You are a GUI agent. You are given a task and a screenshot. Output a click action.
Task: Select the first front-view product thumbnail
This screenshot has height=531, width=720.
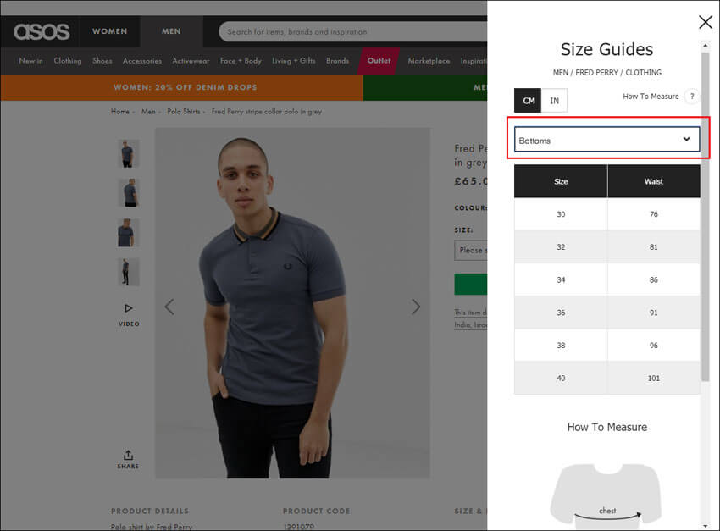(128, 153)
